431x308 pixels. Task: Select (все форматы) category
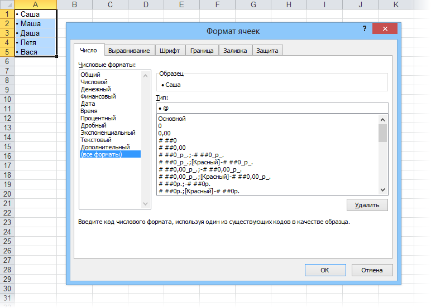click(x=110, y=154)
